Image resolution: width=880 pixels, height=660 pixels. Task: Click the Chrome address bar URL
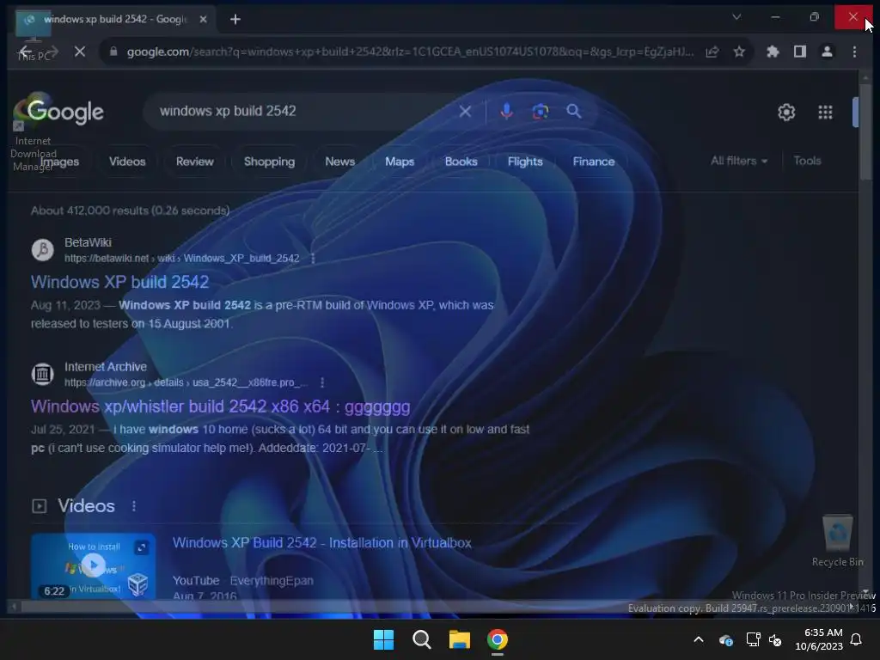[x=410, y=52]
